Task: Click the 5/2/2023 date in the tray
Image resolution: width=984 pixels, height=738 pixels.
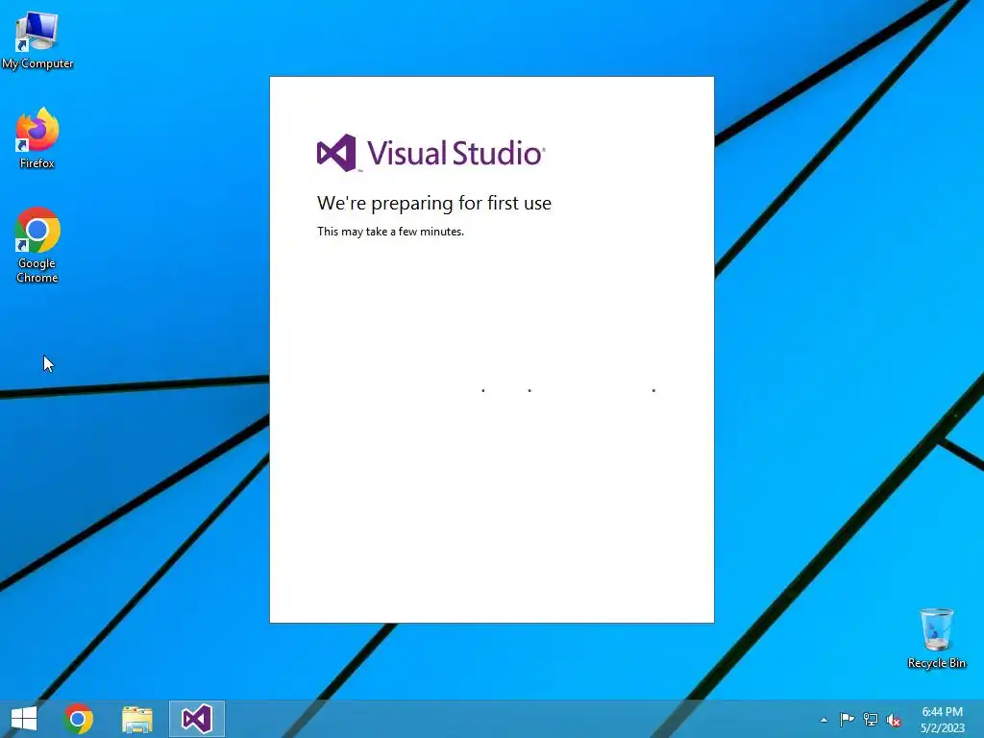Action: (x=942, y=728)
